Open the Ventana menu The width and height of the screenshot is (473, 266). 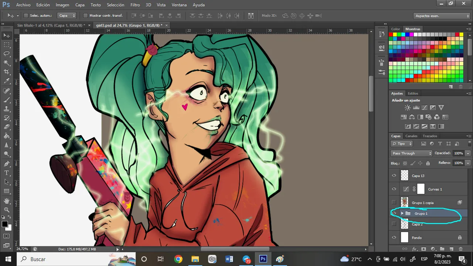click(179, 5)
